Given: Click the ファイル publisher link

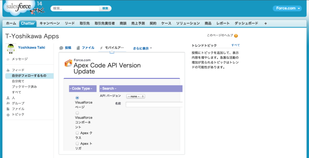Looking at the screenshot, I should pos(88,48).
